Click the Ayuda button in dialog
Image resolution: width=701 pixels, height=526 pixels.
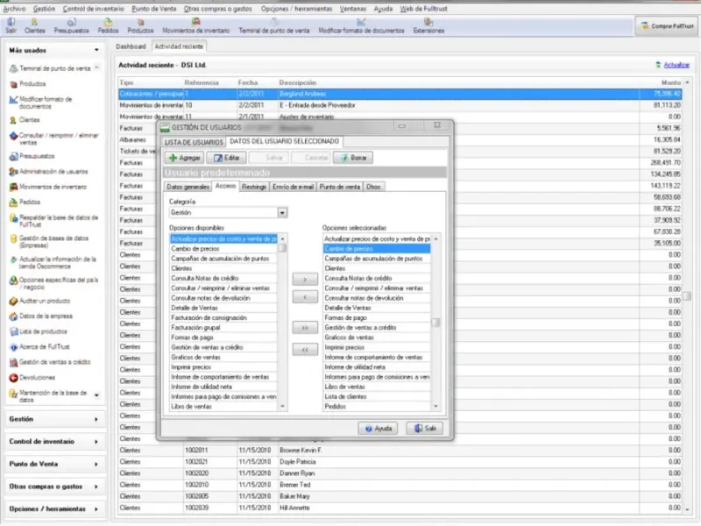pos(379,428)
